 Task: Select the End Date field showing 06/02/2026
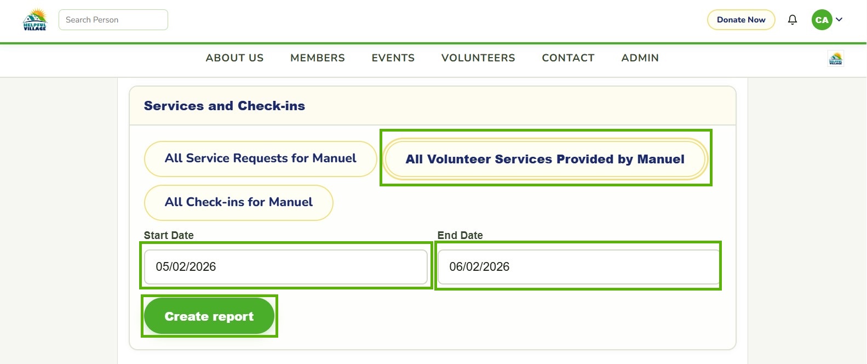(578, 267)
